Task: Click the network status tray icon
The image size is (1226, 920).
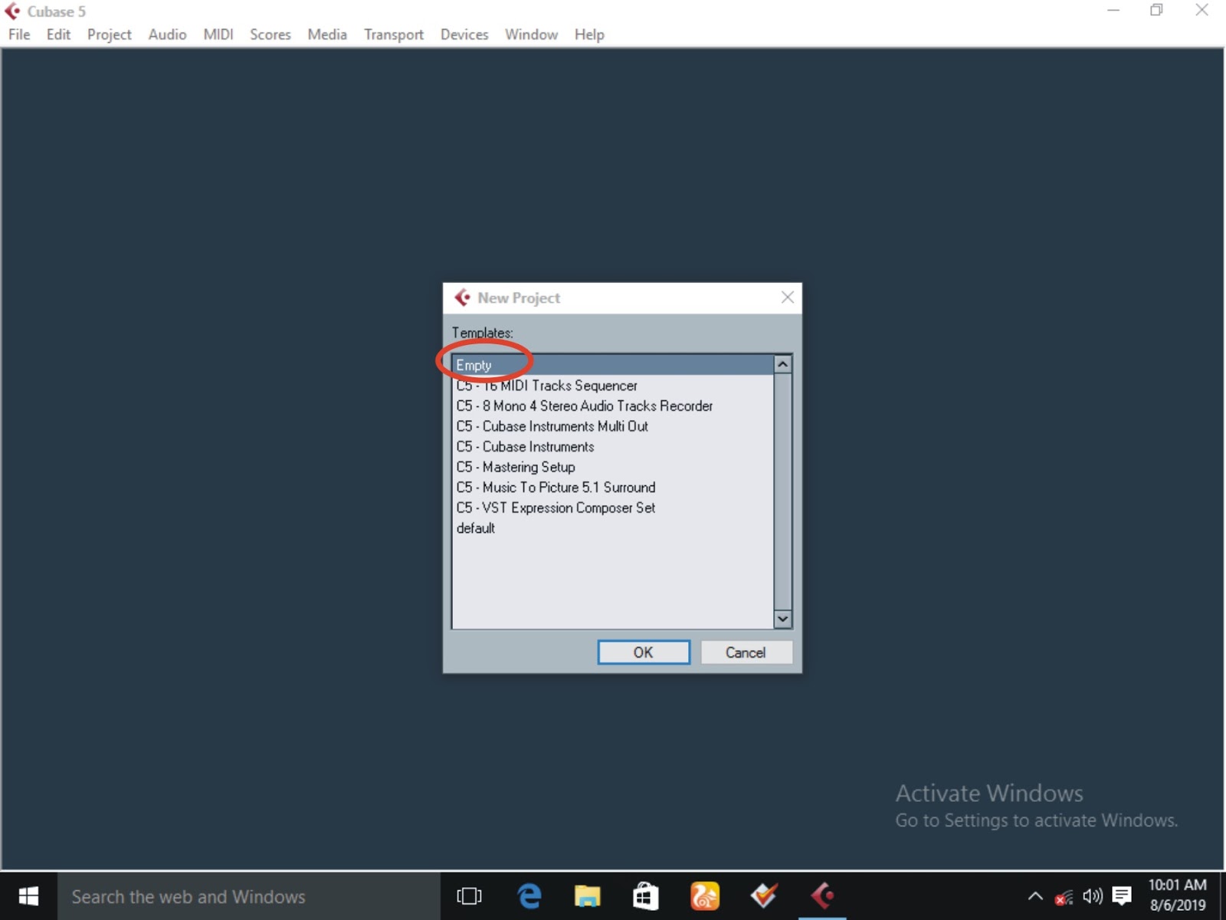Action: coord(1064,896)
